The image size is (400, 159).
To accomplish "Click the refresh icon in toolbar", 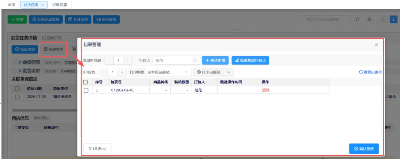I will [358, 19].
